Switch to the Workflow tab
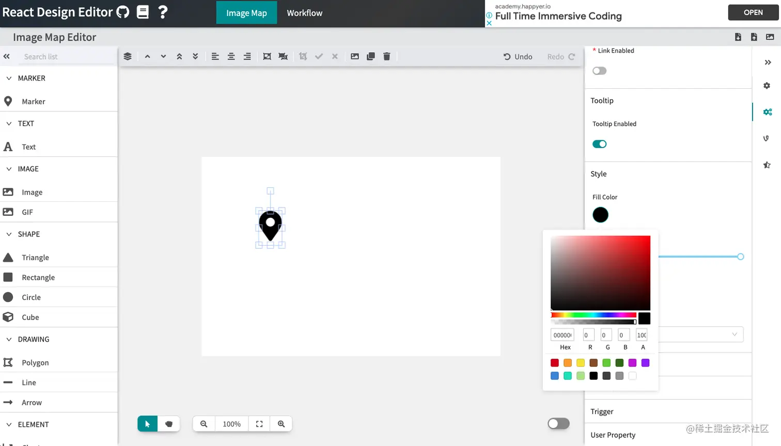 pos(305,13)
